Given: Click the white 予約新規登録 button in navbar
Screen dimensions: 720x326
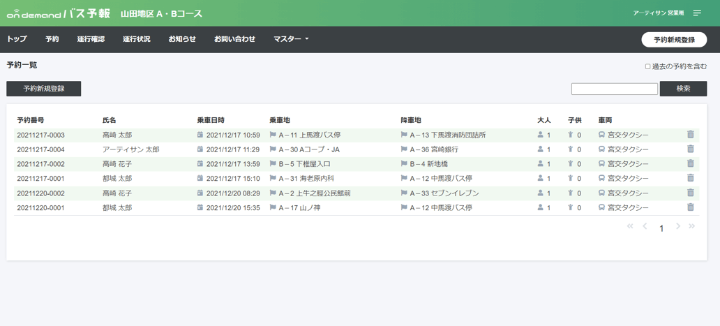Looking at the screenshot, I should (x=674, y=40).
